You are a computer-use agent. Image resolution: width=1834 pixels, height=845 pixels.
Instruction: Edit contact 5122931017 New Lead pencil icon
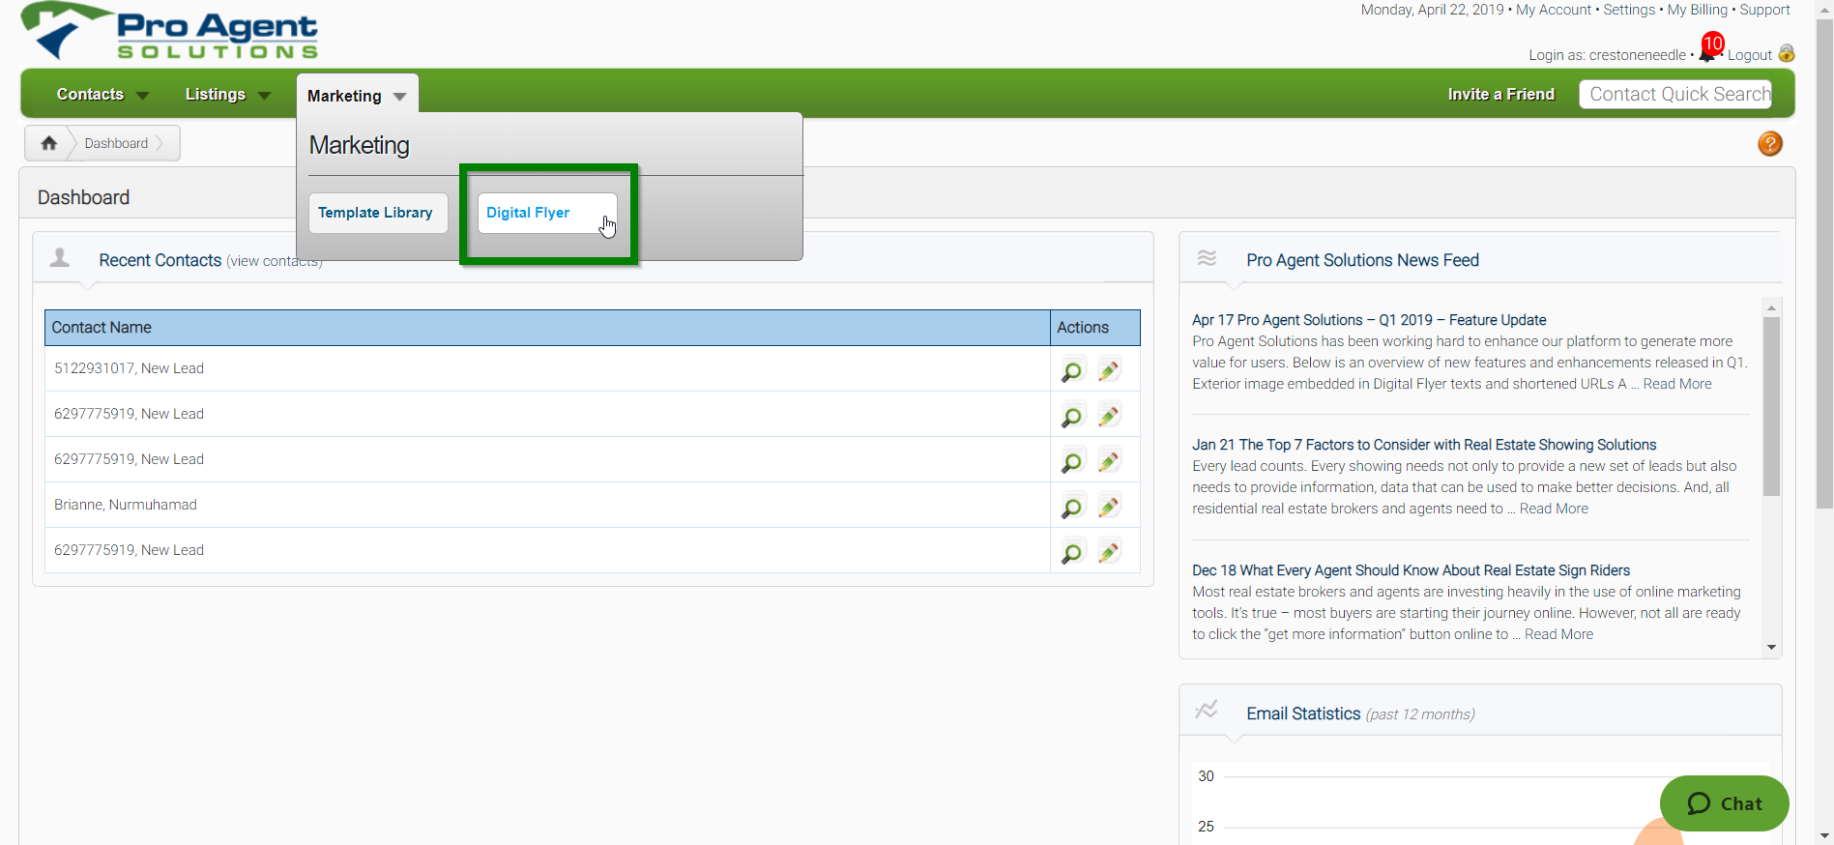pos(1110,369)
